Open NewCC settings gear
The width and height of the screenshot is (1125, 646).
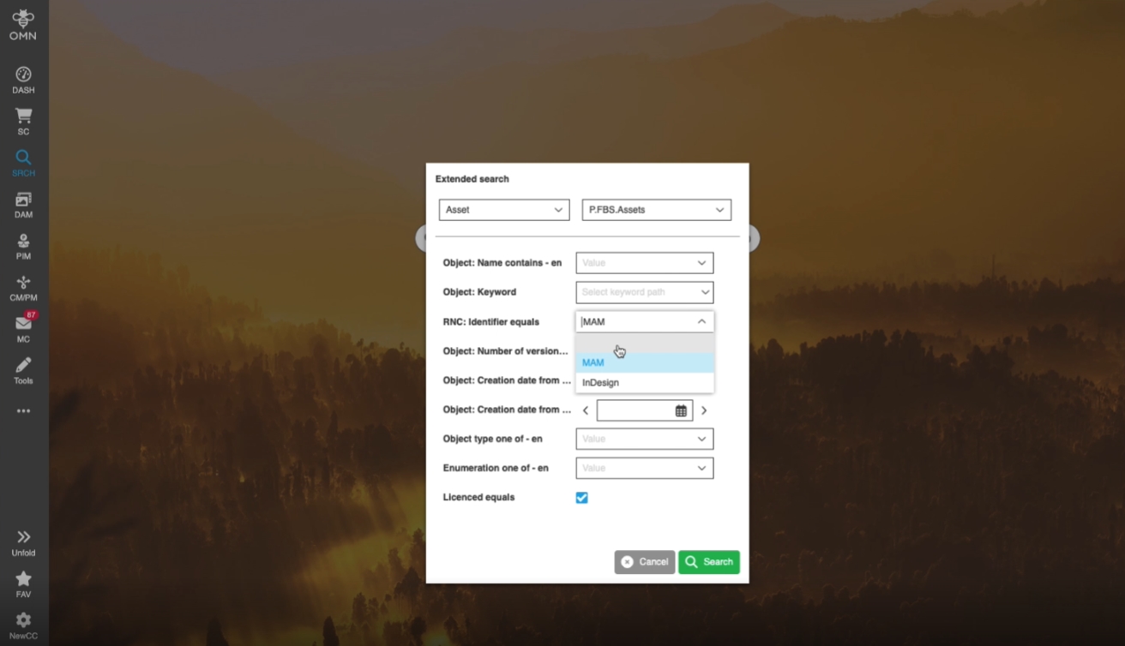(23, 625)
